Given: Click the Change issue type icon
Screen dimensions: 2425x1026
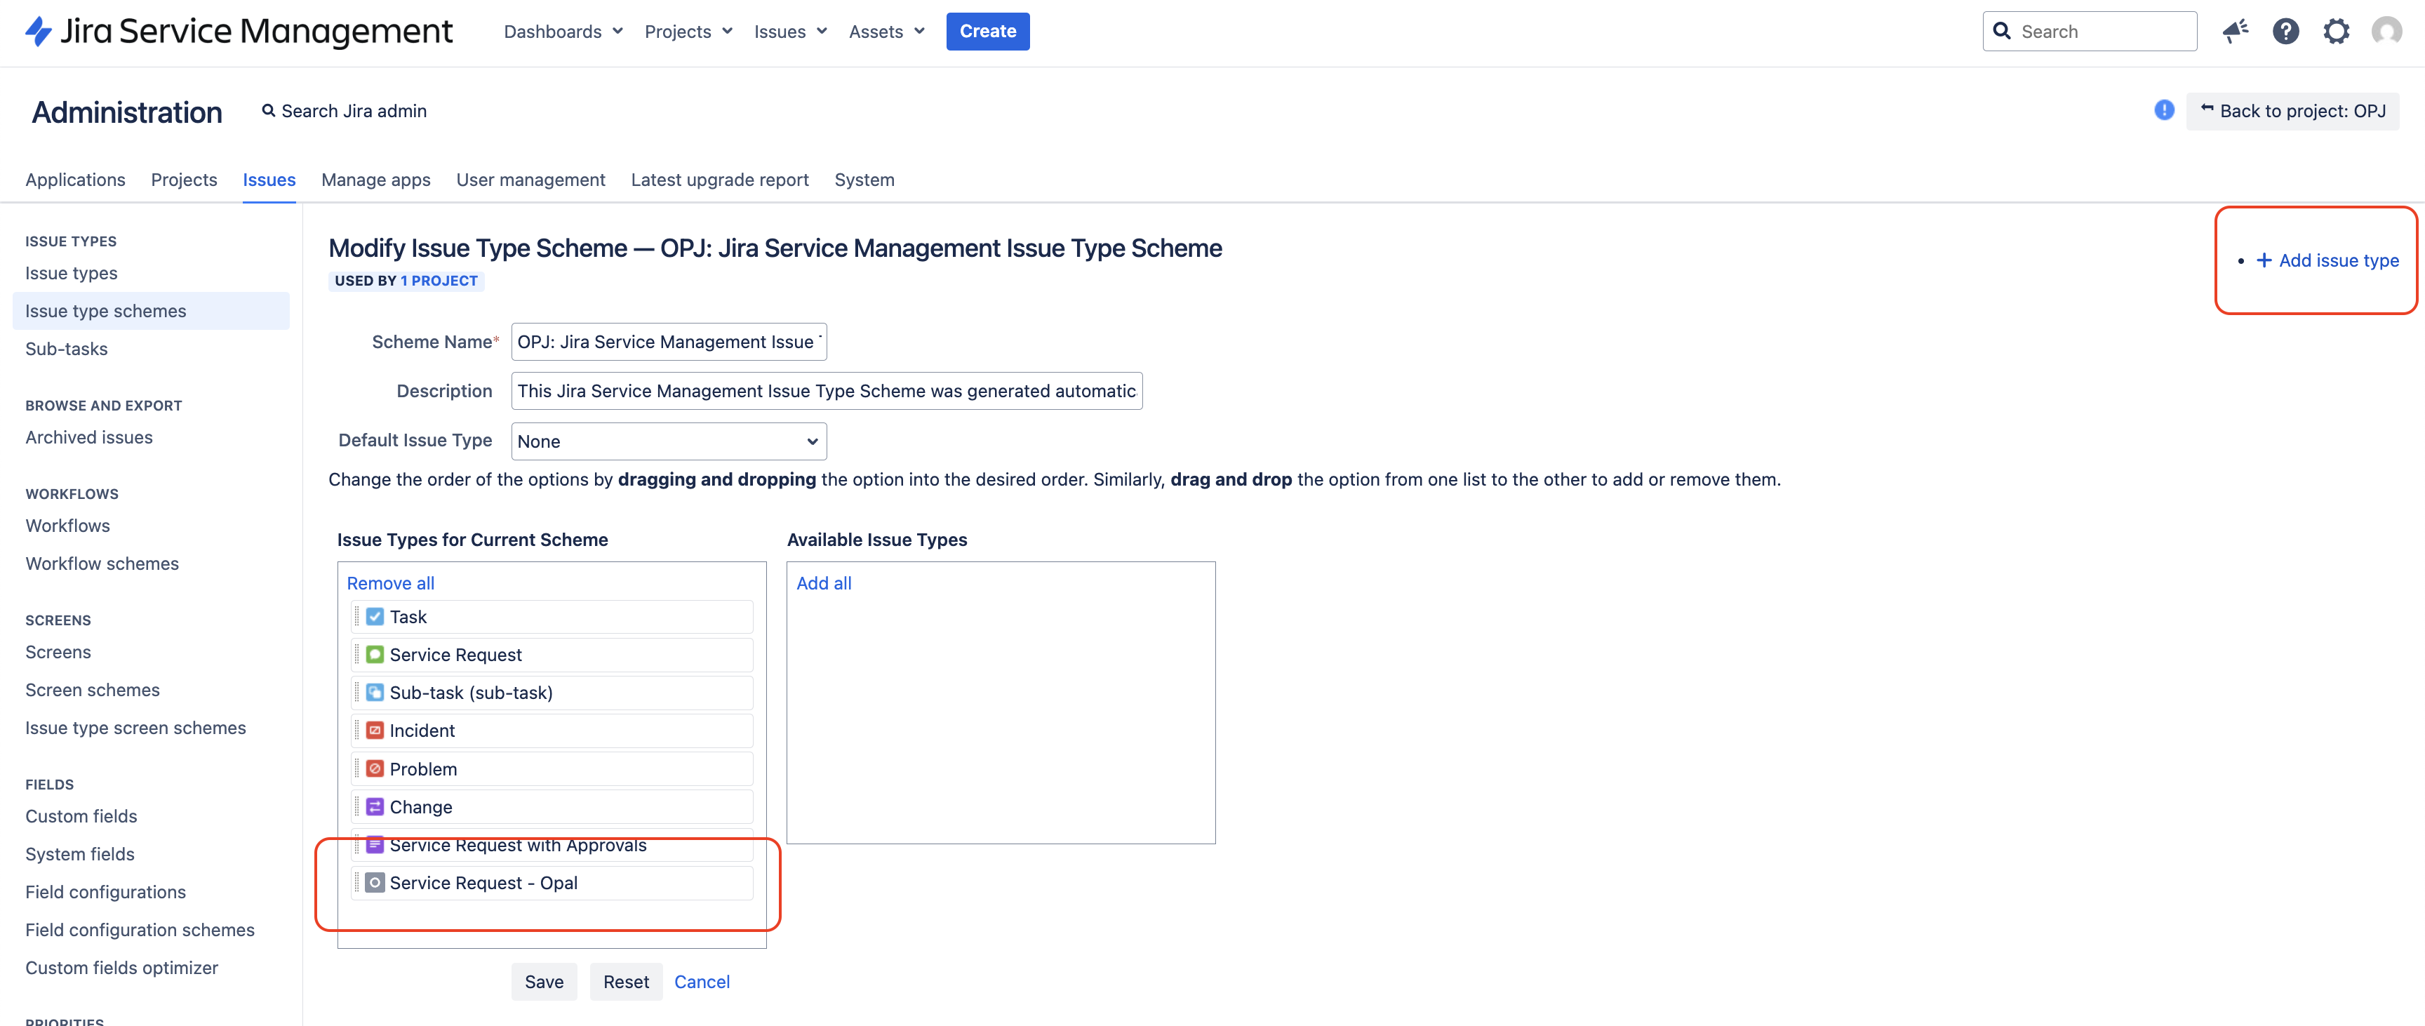Looking at the screenshot, I should click(375, 806).
